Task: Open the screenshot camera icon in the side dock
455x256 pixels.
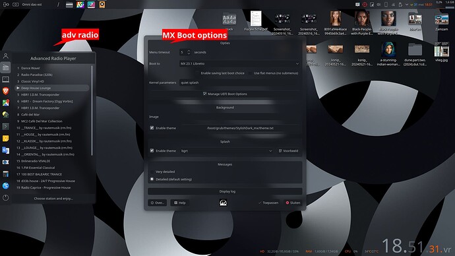Action: (5, 162)
